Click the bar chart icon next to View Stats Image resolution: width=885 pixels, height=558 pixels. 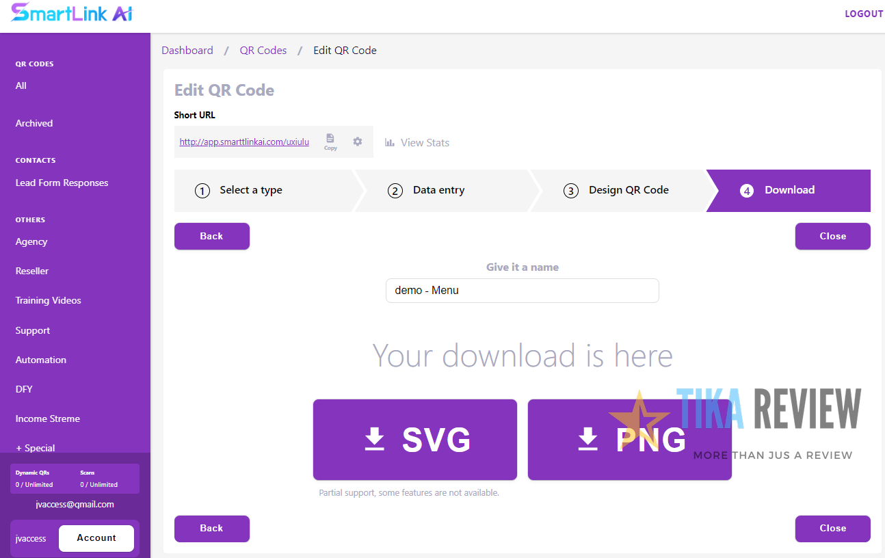389,142
